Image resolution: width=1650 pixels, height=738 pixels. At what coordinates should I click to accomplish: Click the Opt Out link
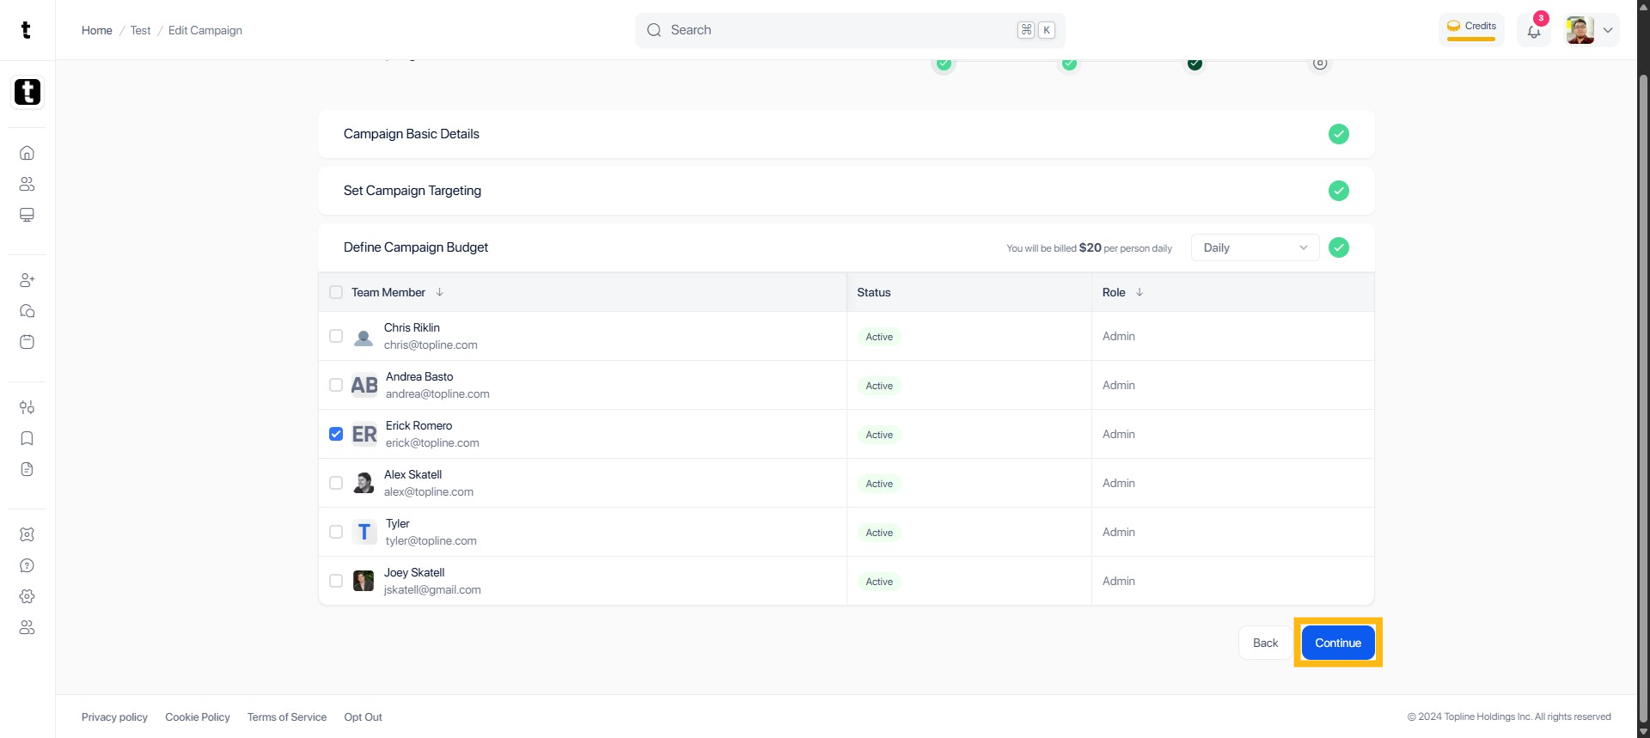[363, 717]
